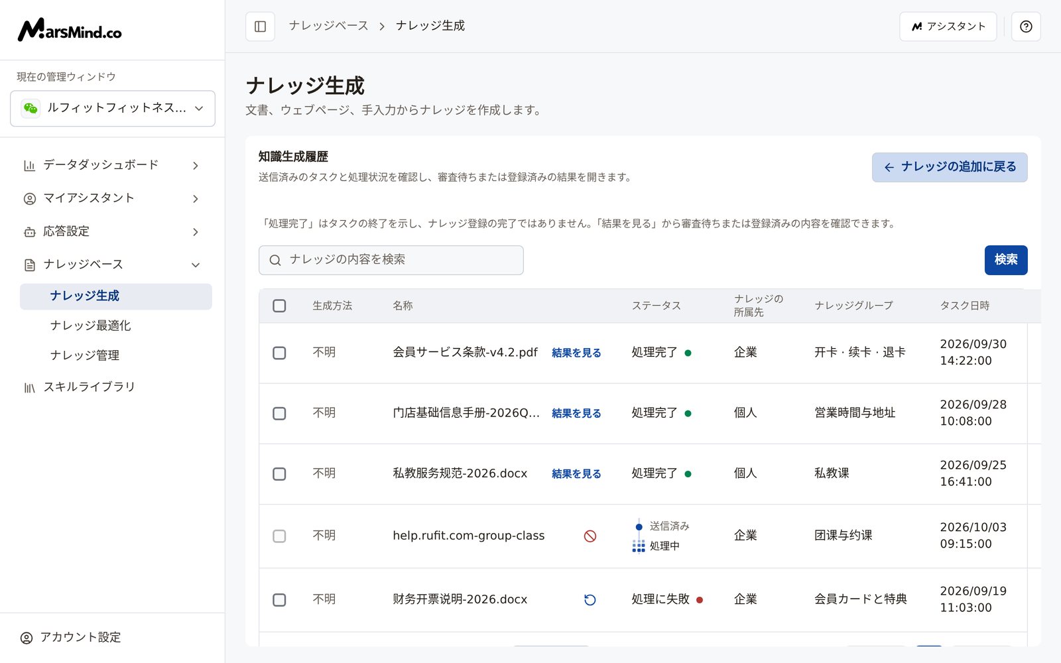The width and height of the screenshot is (1061, 663).
Task: Click file name 会員サービス条款-v4.2.pdf
Action: click(465, 353)
